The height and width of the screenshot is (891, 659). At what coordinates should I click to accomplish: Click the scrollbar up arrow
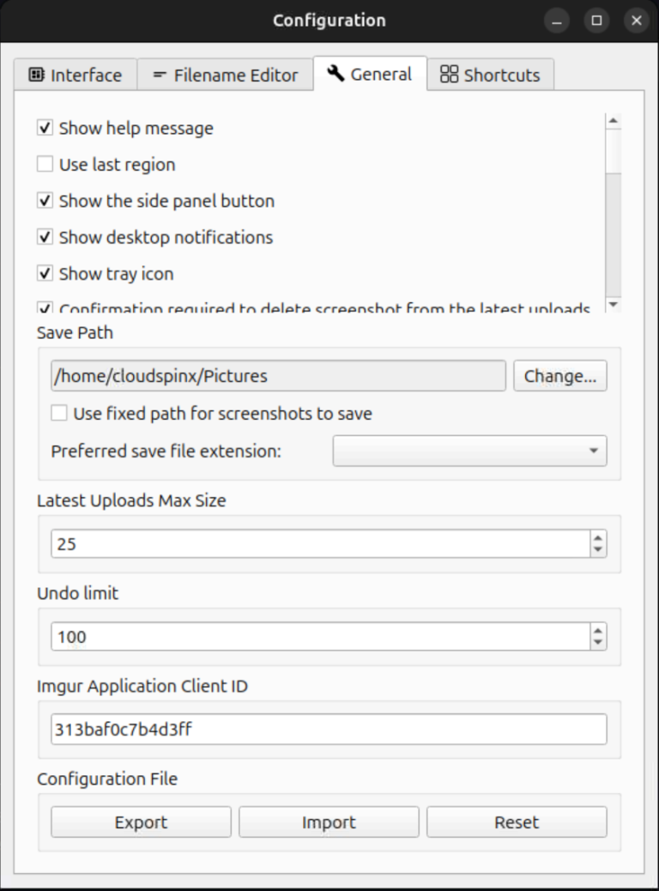(x=614, y=120)
